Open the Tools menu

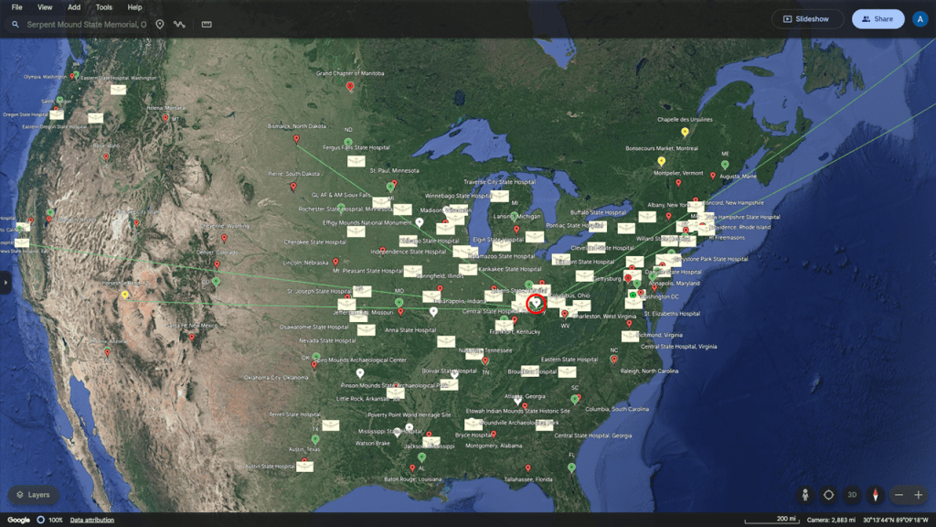pyautogui.click(x=104, y=7)
